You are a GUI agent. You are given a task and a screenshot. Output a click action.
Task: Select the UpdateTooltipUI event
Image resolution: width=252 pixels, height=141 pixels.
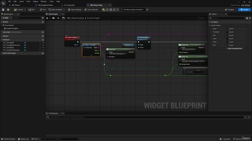pyautogui.click(x=12, y=29)
